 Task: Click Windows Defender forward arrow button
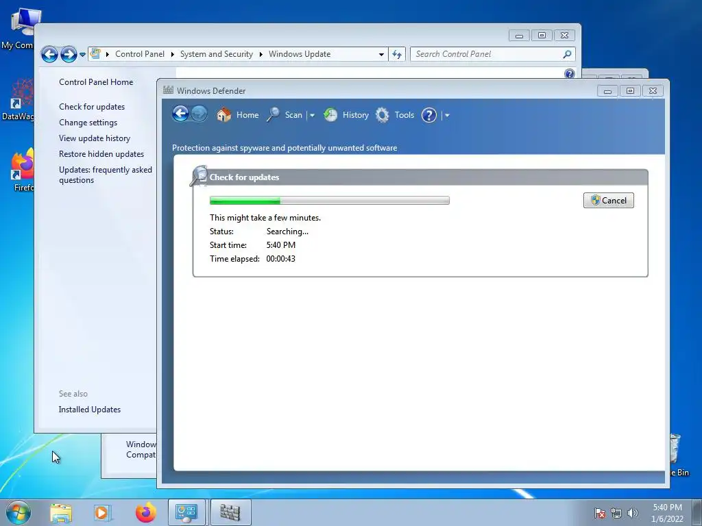click(199, 114)
